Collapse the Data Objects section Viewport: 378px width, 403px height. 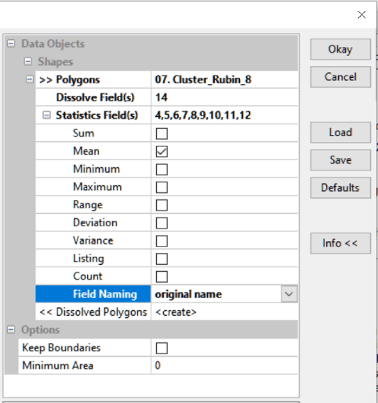(11, 43)
